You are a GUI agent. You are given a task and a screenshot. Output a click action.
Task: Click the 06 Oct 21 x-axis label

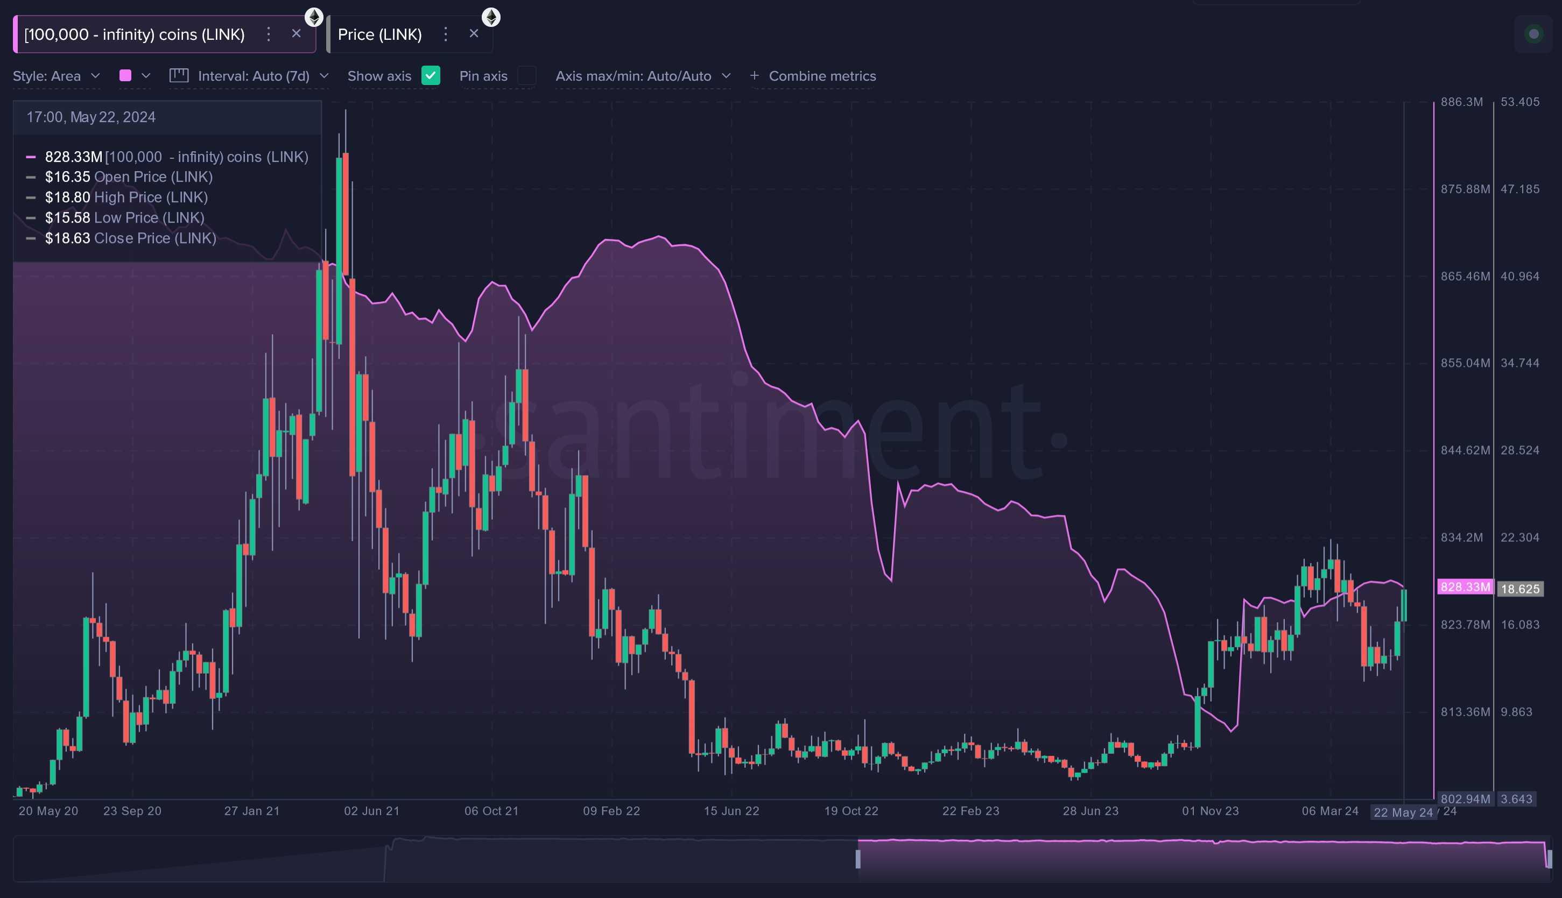491,811
